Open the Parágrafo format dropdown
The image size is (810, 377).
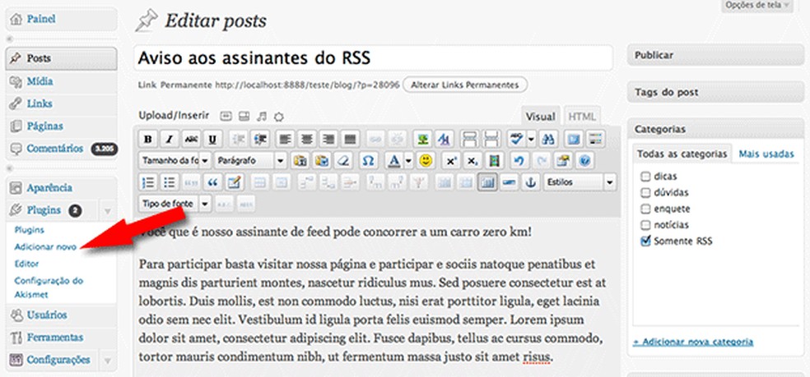click(250, 161)
